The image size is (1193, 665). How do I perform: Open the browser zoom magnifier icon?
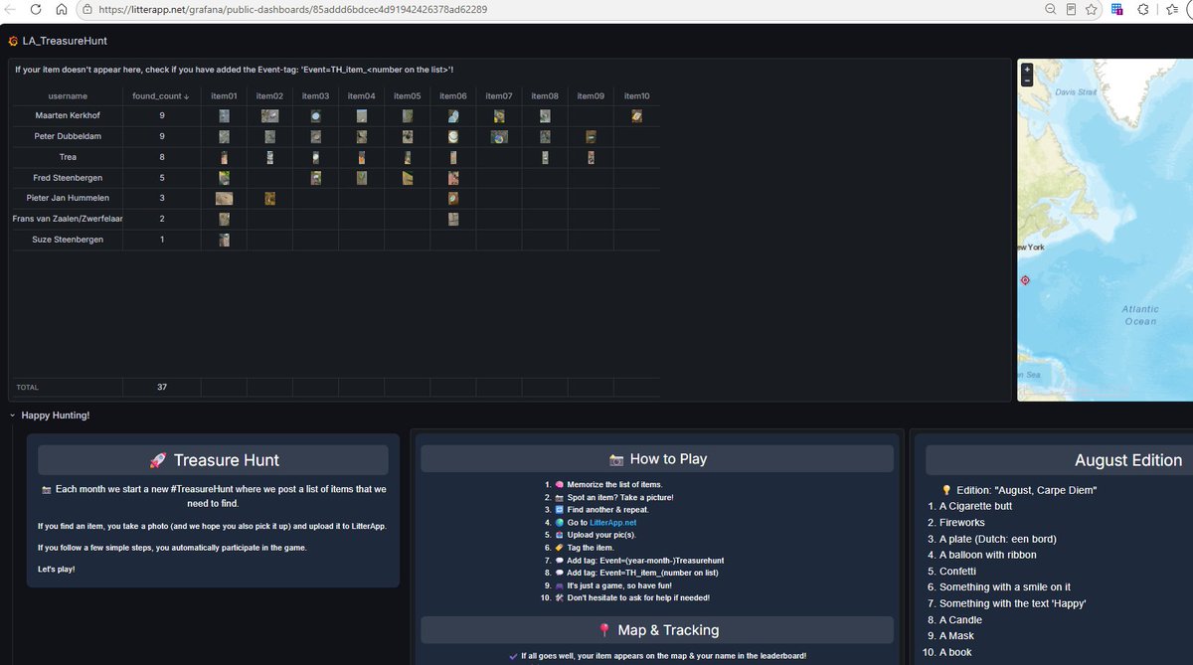pos(1050,9)
